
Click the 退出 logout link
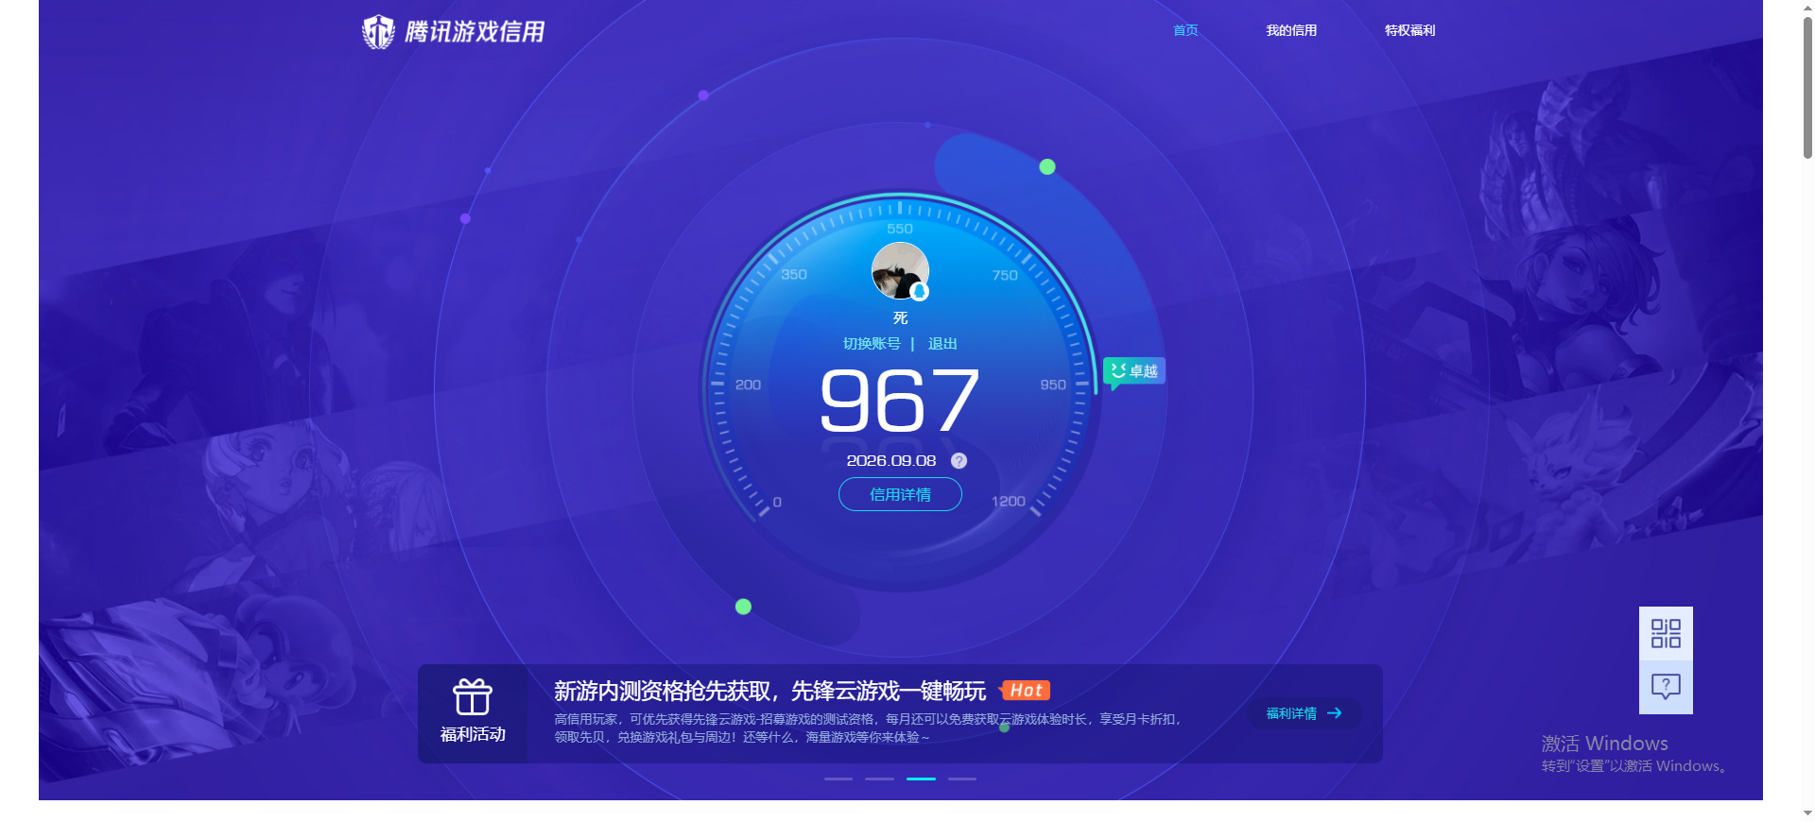pyautogui.click(x=942, y=344)
